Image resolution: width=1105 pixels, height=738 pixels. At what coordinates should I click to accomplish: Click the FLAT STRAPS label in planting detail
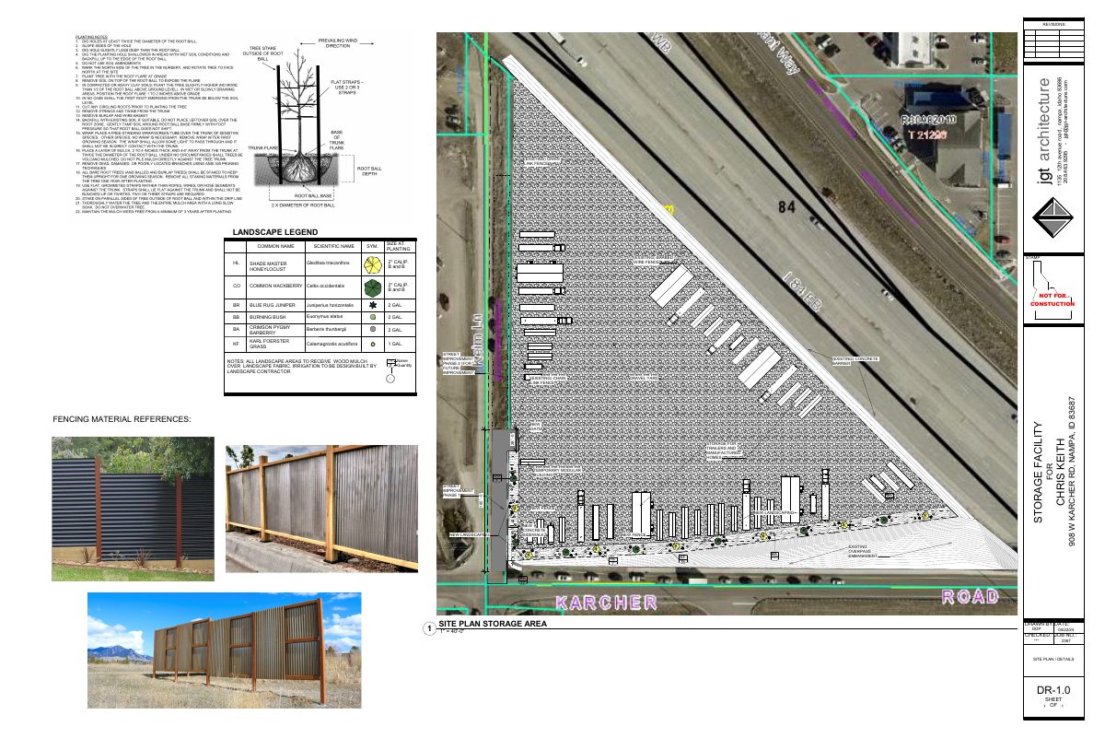(346, 88)
